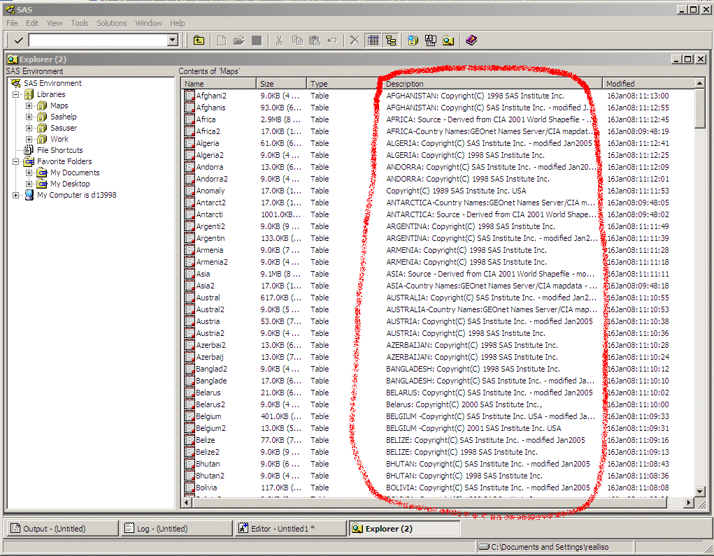Expand the Maps library node
714x556 pixels.
[x=29, y=106]
